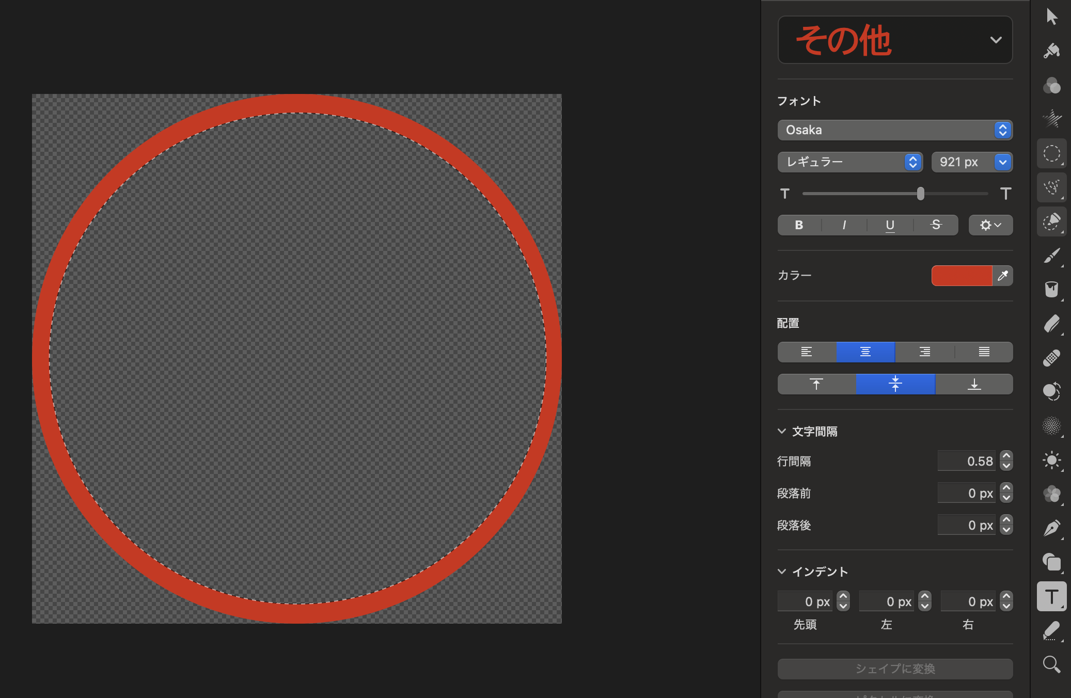Click the 右 indent stepper arrows
The height and width of the screenshot is (698, 1071).
1006,601
